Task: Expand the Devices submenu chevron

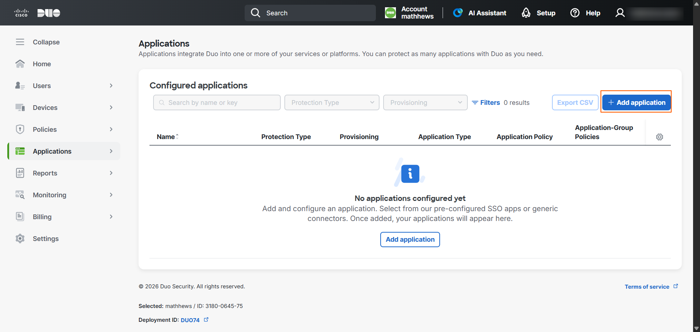Action: click(111, 107)
